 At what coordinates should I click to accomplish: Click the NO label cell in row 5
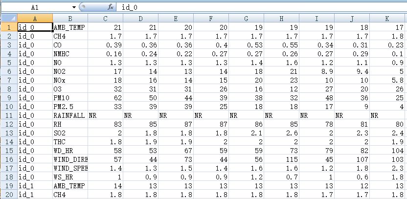[x=70, y=62]
